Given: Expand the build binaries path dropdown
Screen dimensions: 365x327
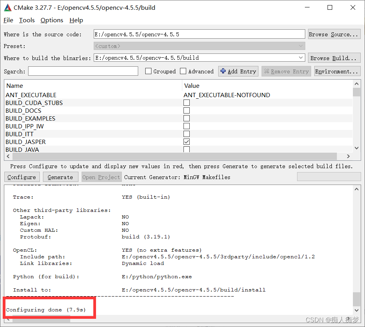Looking at the screenshot, I should point(301,57).
